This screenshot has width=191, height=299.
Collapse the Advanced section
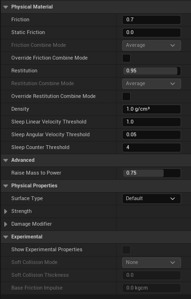pos(6,160)
